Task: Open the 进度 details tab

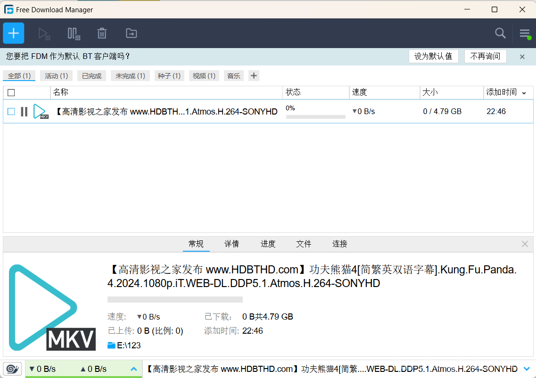Action: coord(268,244)
